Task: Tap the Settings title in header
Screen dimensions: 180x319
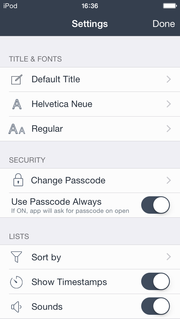Action: (x=90, y=24)
